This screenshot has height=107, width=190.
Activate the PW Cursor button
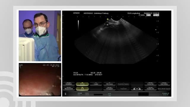pyautogui.click(x=110, y=84)
